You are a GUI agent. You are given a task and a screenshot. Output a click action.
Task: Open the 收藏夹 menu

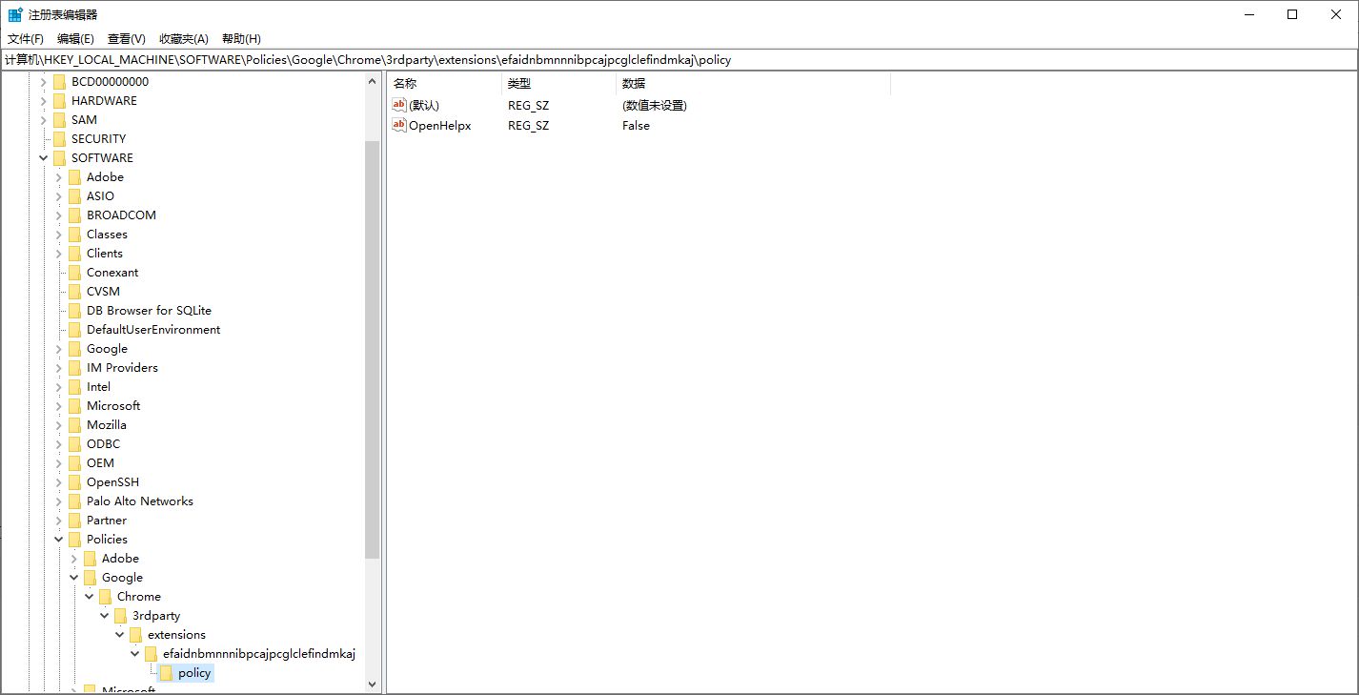(x=182, y=38)
